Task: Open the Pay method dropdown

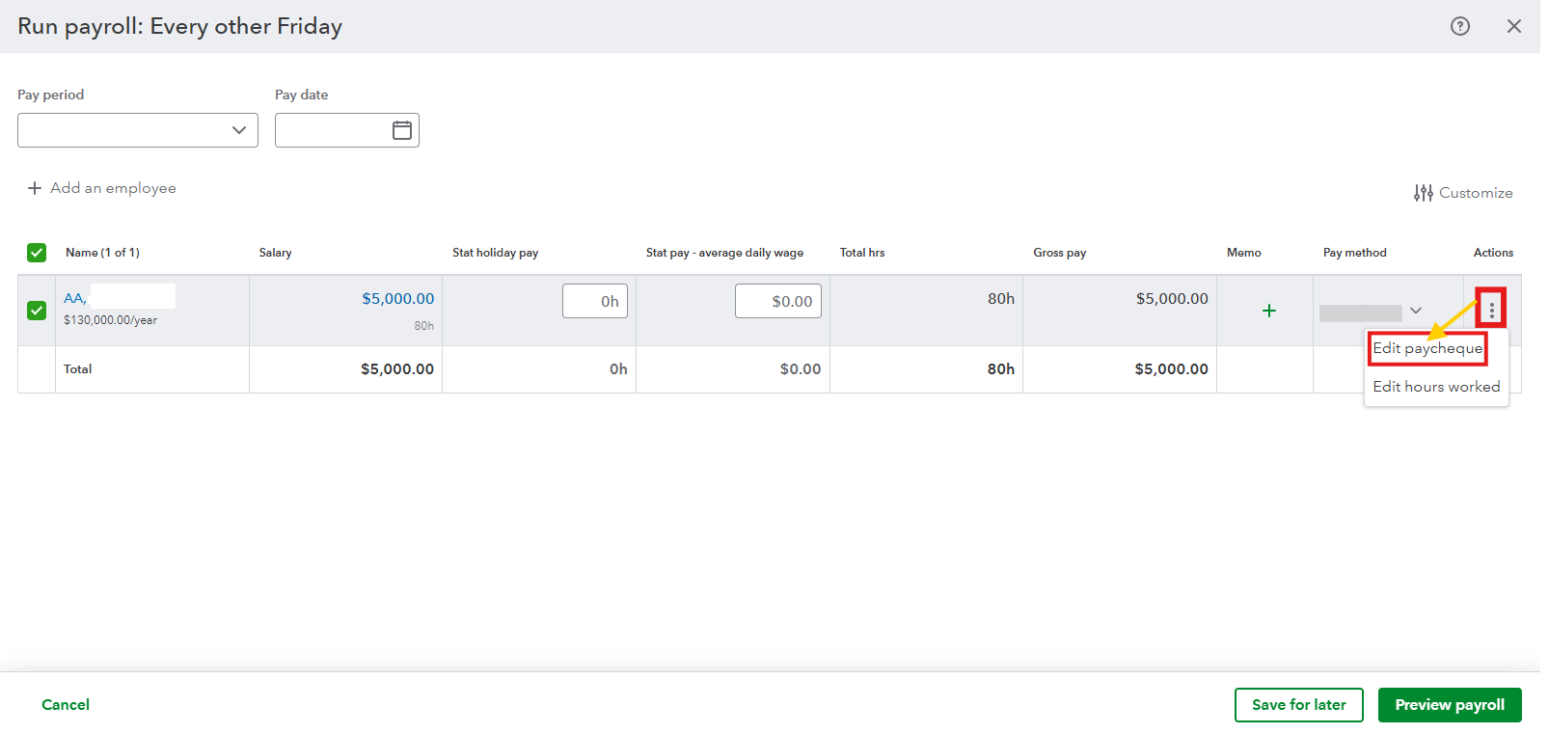Action: click(1415, 311)
